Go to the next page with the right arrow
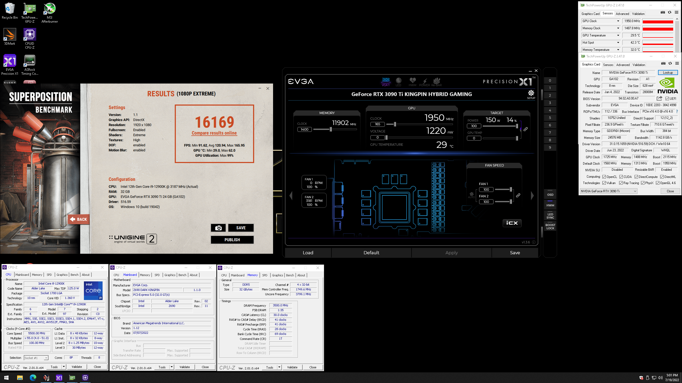The image size is (682, 383). 532,195
